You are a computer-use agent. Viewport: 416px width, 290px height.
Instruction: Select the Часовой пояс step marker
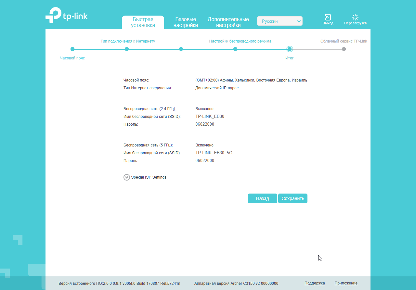pyautogui.click(x=72, y=49)
